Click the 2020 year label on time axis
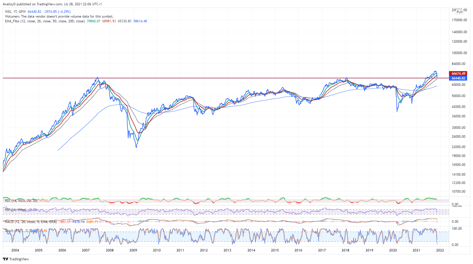 point(393,250)
